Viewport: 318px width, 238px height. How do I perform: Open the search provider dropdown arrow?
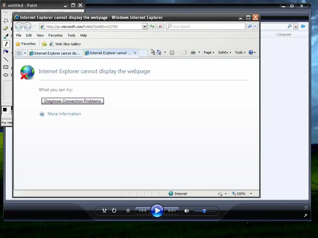(255, 26)
